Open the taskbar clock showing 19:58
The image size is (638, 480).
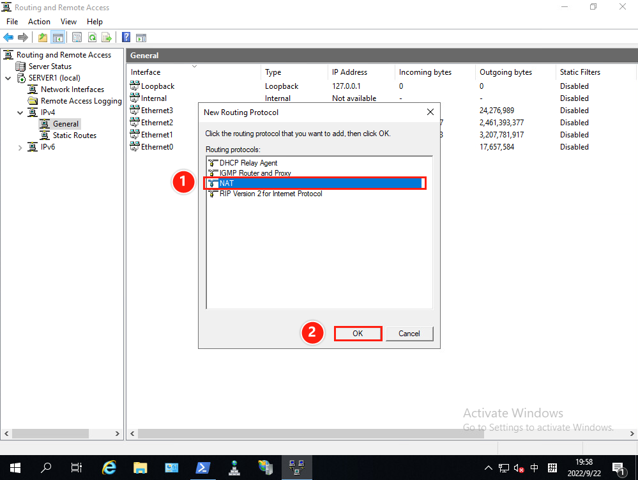[584, 468]
